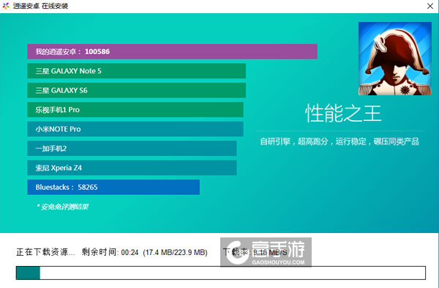This screenshot has width=439, height=288.
Task: Select the 三星 GALAXY Note 5 bar
Action: click(x=136, y=71)
